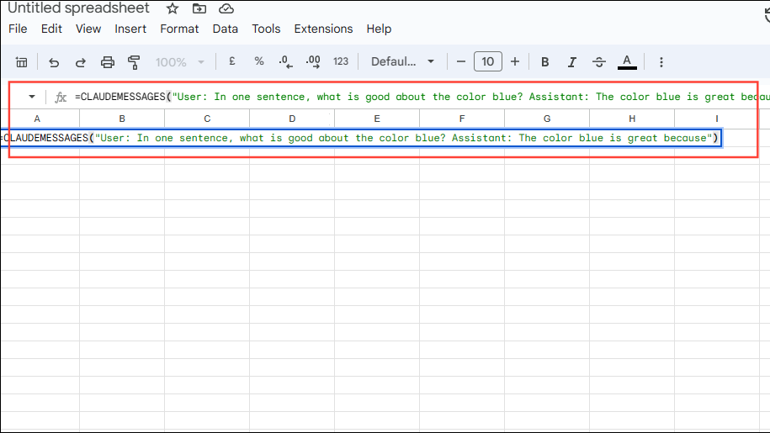
Task: Click the CLAUDEMESSAGES formula in the cell
Action: [x=361, y=138]
